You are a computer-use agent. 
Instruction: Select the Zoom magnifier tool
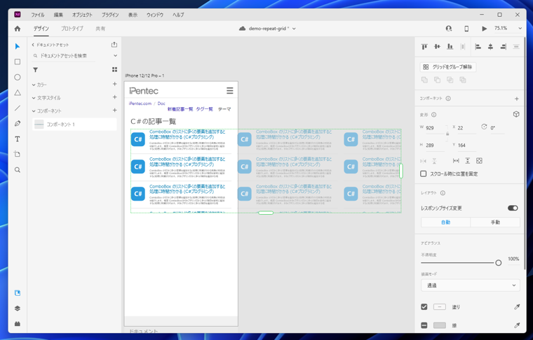click(x=18, y=170)
